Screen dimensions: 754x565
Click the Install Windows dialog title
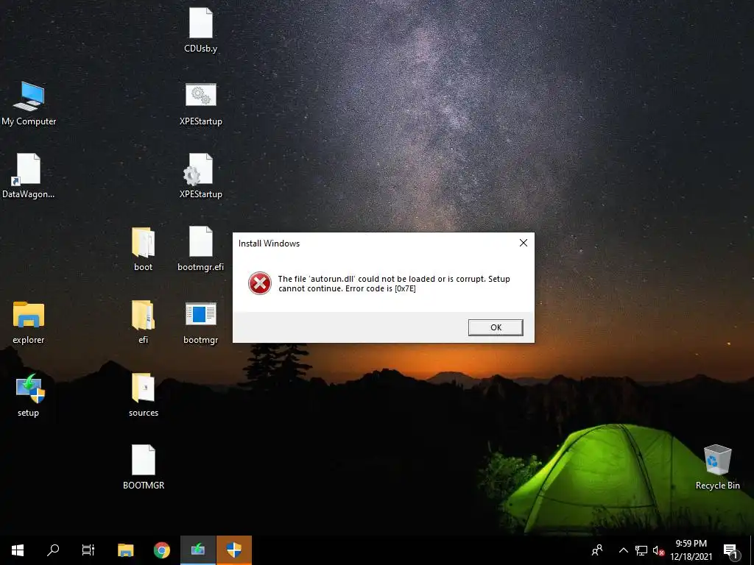pos(269,243)
